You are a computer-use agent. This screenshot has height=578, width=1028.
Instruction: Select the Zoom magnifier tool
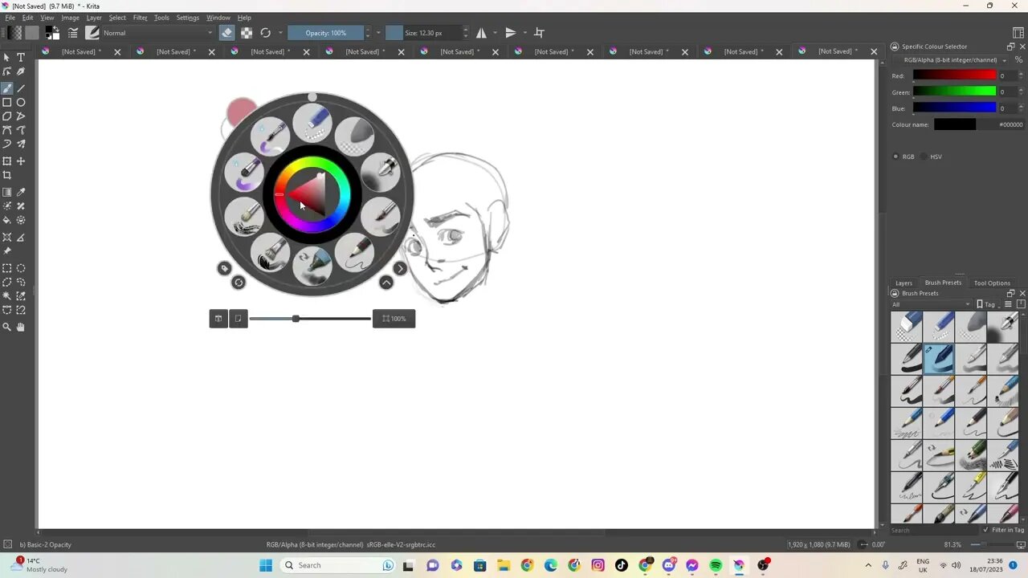click(7, 327)
